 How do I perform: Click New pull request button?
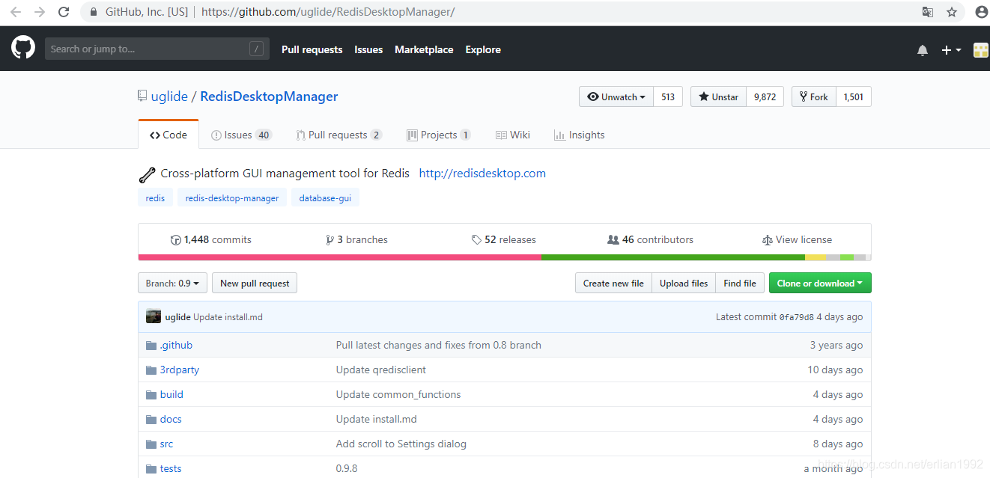[x=255, y=284]
